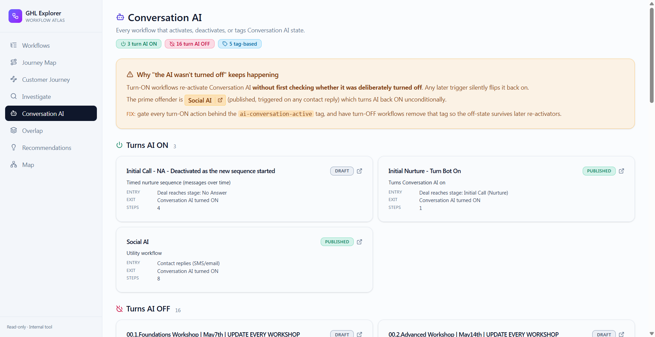The height and width of the screenshot is (337, 655).
Task: Click '00.1.Foundations Workshop' card title
Action: 213,334
